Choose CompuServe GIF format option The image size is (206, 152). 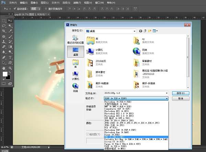[136, 109]
